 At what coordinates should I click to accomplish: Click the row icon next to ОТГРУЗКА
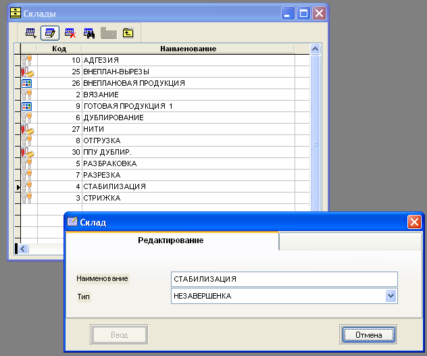27,141
